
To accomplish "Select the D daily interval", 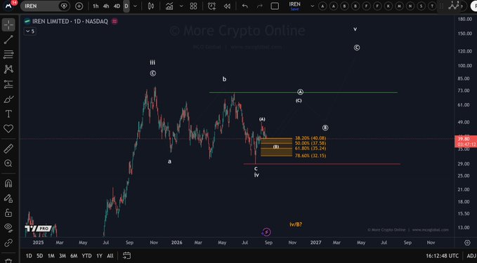I will click(126, 6).
